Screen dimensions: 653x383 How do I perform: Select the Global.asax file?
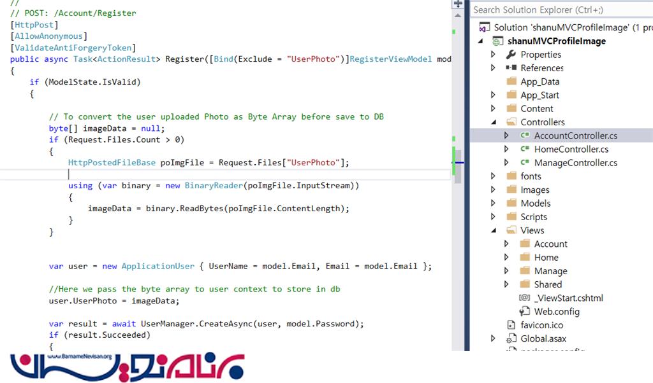click(x=543, y=338)
